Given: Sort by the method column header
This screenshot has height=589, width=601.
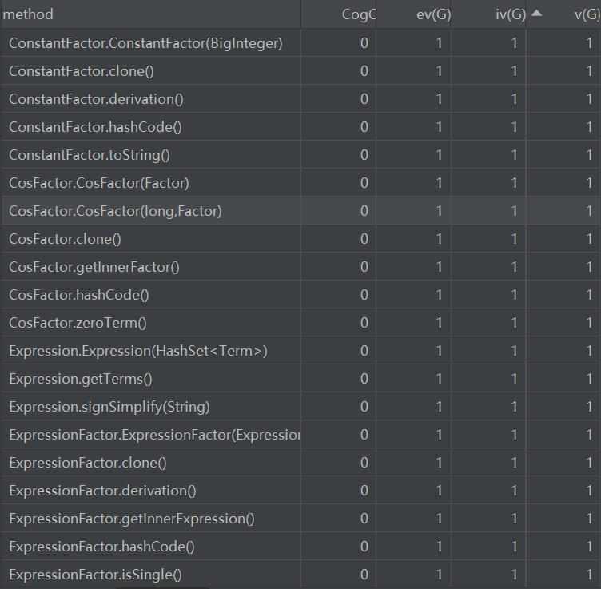Looking at the screenshot, I should [30, 14].
